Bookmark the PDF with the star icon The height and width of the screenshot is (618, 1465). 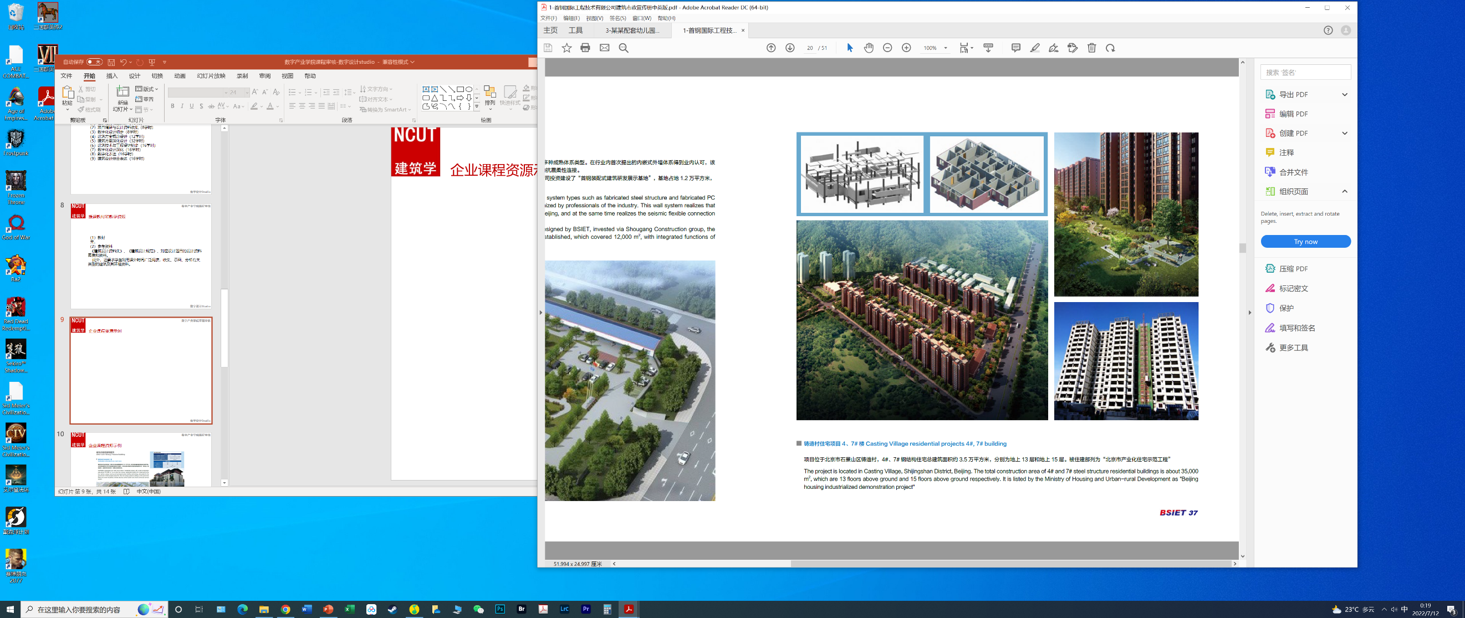tap(566, 48)
